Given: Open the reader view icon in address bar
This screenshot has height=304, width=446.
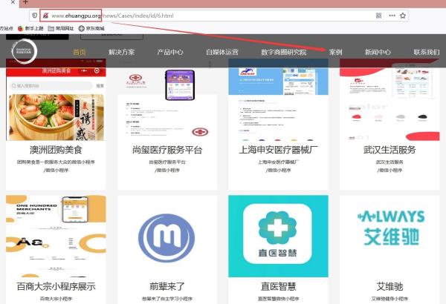Looking at the screenshot, I should coord(378,16).
